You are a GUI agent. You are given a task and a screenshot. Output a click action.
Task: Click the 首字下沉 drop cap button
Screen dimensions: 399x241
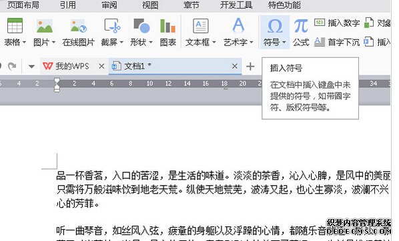coord(337,42)
